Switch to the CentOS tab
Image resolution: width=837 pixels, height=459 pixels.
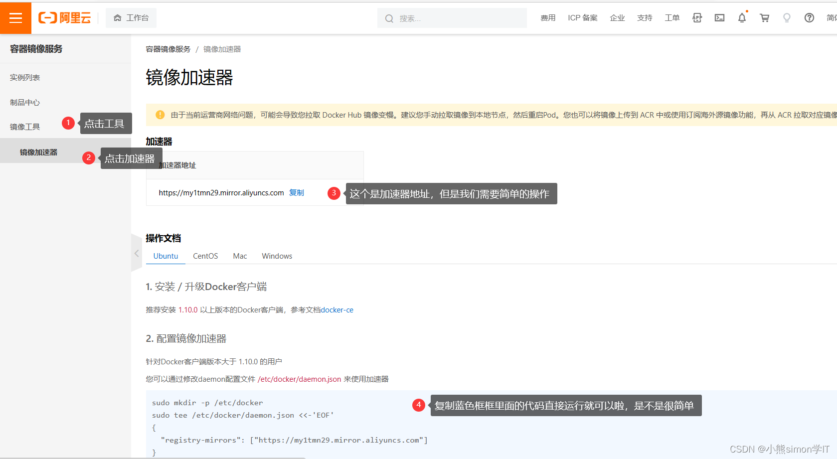[205, 256]
